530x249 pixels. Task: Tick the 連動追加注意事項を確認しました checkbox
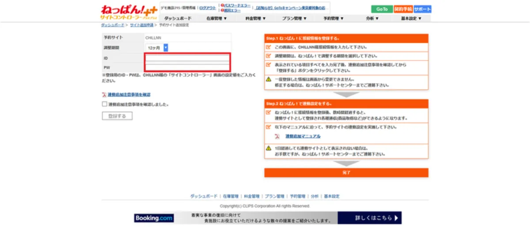tap(105, 104)
